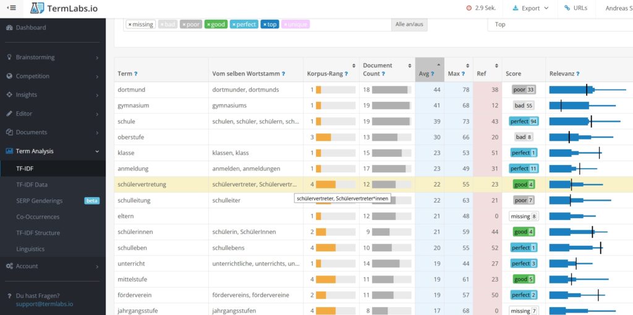The width and height of the screenshot is (633, 315).
Task: Click the question mark icon beside Du hast Fragen
Action: point(9,296)
